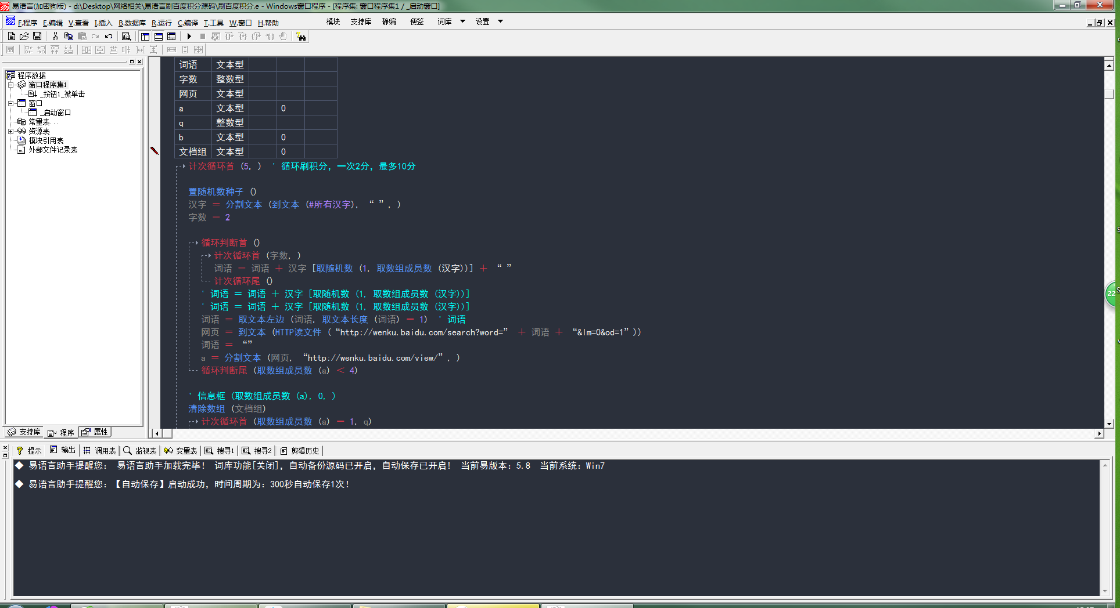
Task: Open the H.帮助 menu
Action: pos(268,23)
